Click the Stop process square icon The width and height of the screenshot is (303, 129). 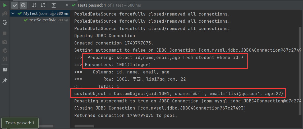[x=5, y=33]
